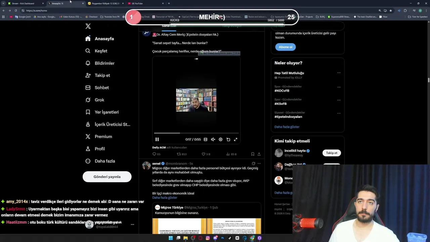The height and width of the screenshot is (242, 430).
Task: Open more options for #KOCvFB trend
Action: point(339,87)
